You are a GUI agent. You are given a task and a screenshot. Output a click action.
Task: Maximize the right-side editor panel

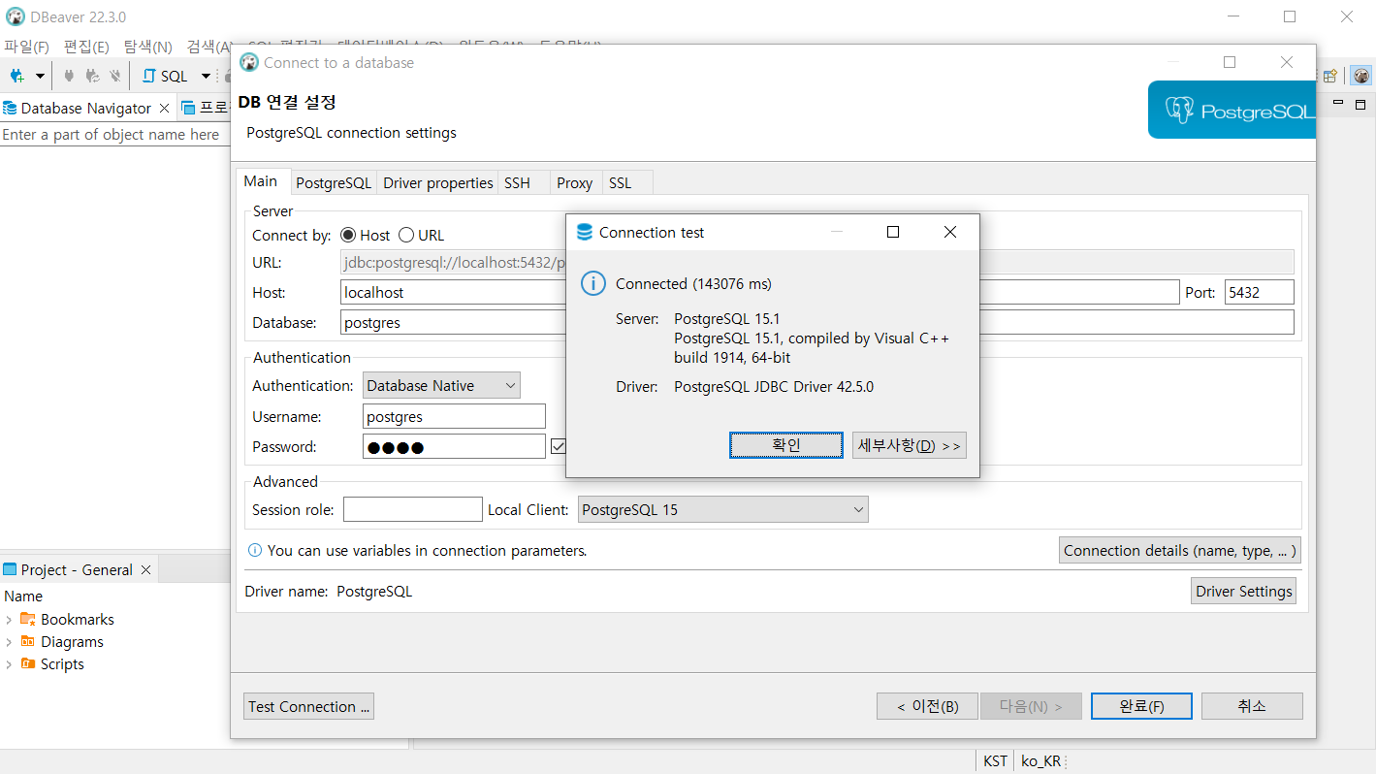[x=1360, y=104]
